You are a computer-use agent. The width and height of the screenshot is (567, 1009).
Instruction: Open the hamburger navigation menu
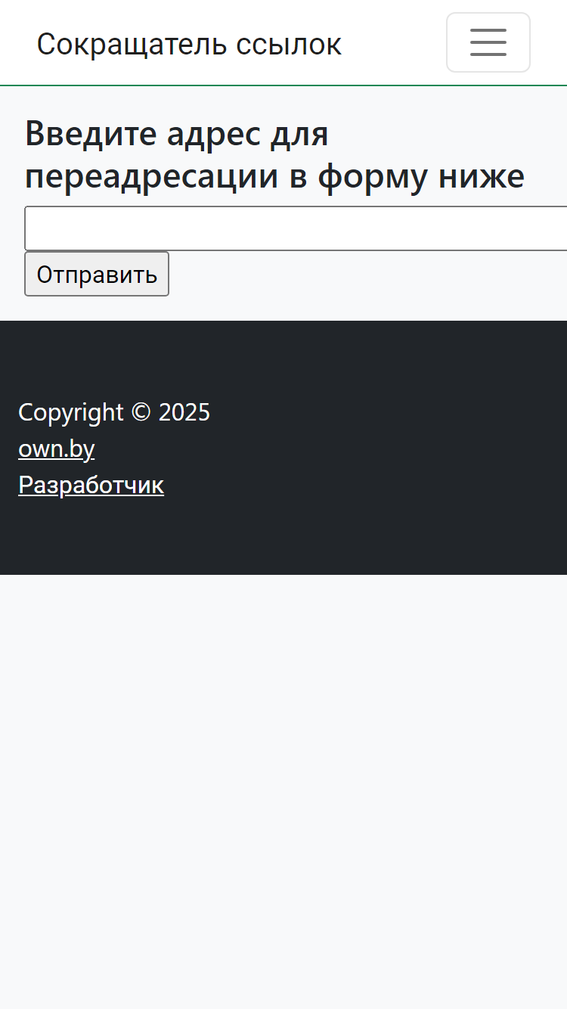pos(488,42)
